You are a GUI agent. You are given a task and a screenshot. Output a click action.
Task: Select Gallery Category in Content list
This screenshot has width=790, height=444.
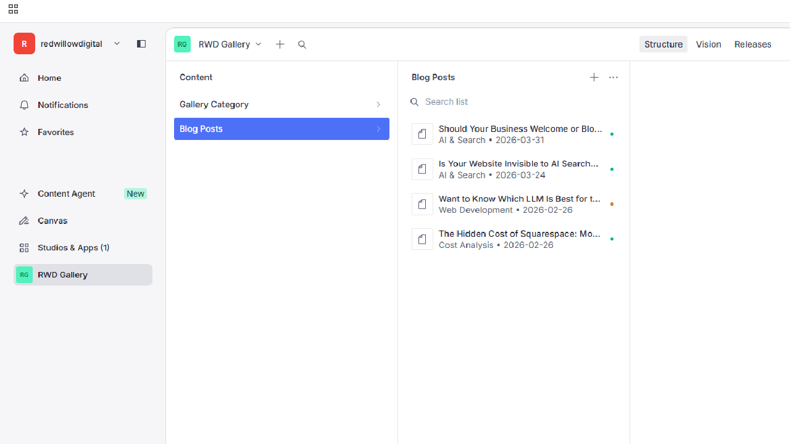coord(281,104)
